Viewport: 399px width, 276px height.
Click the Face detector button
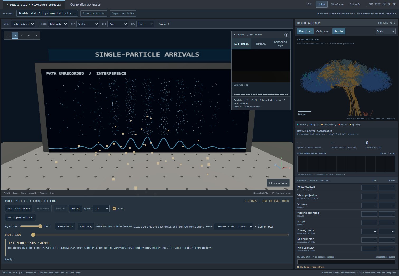tap(65, 226)
